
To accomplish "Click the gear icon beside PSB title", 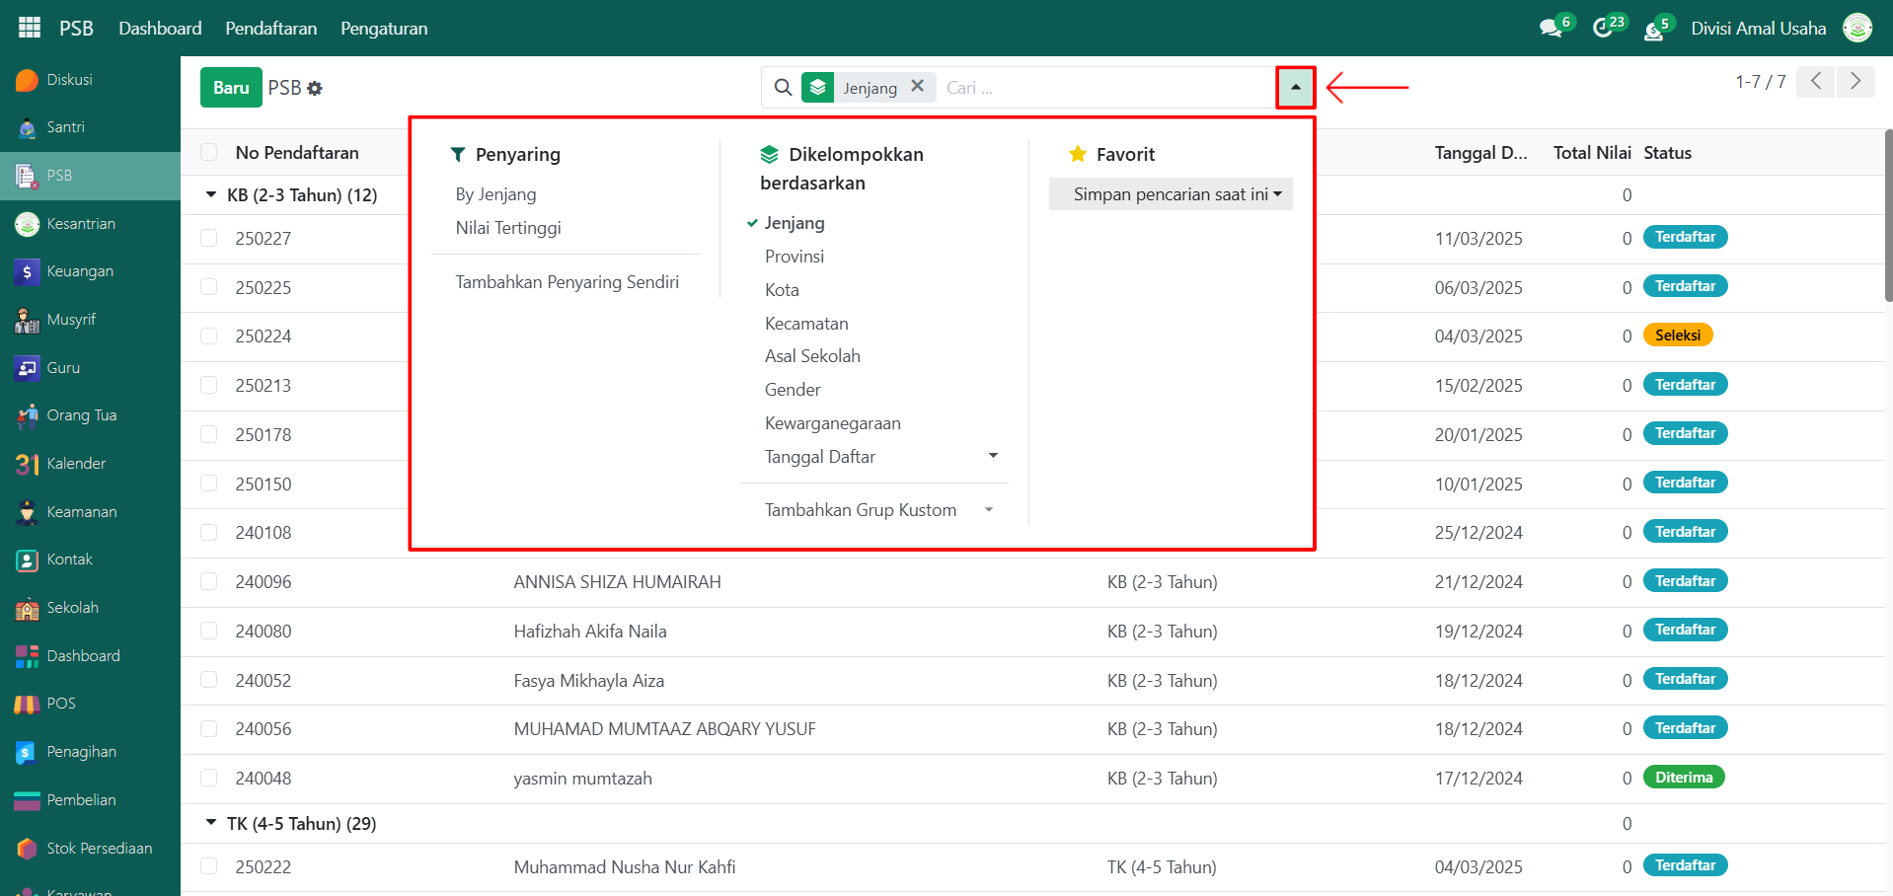I will pos(315,89).
